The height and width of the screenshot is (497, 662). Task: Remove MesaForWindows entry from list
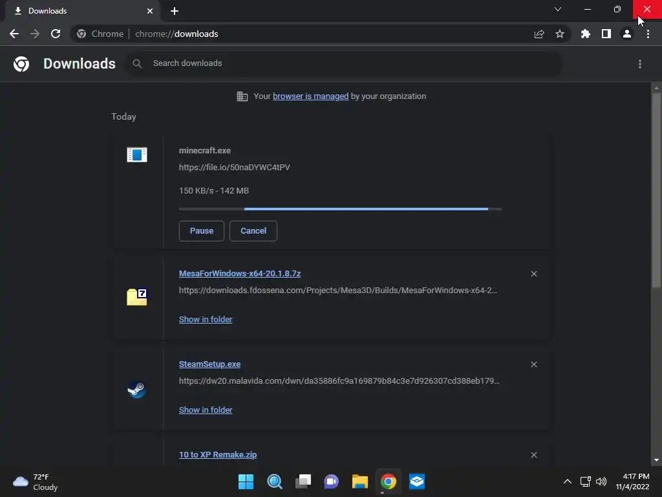(x=534, y=274)
